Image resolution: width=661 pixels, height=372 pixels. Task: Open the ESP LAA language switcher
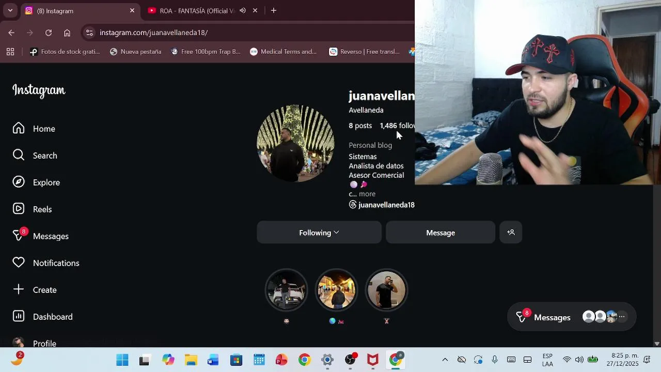point(547,360)
